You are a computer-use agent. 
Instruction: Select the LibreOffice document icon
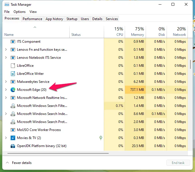13,66
